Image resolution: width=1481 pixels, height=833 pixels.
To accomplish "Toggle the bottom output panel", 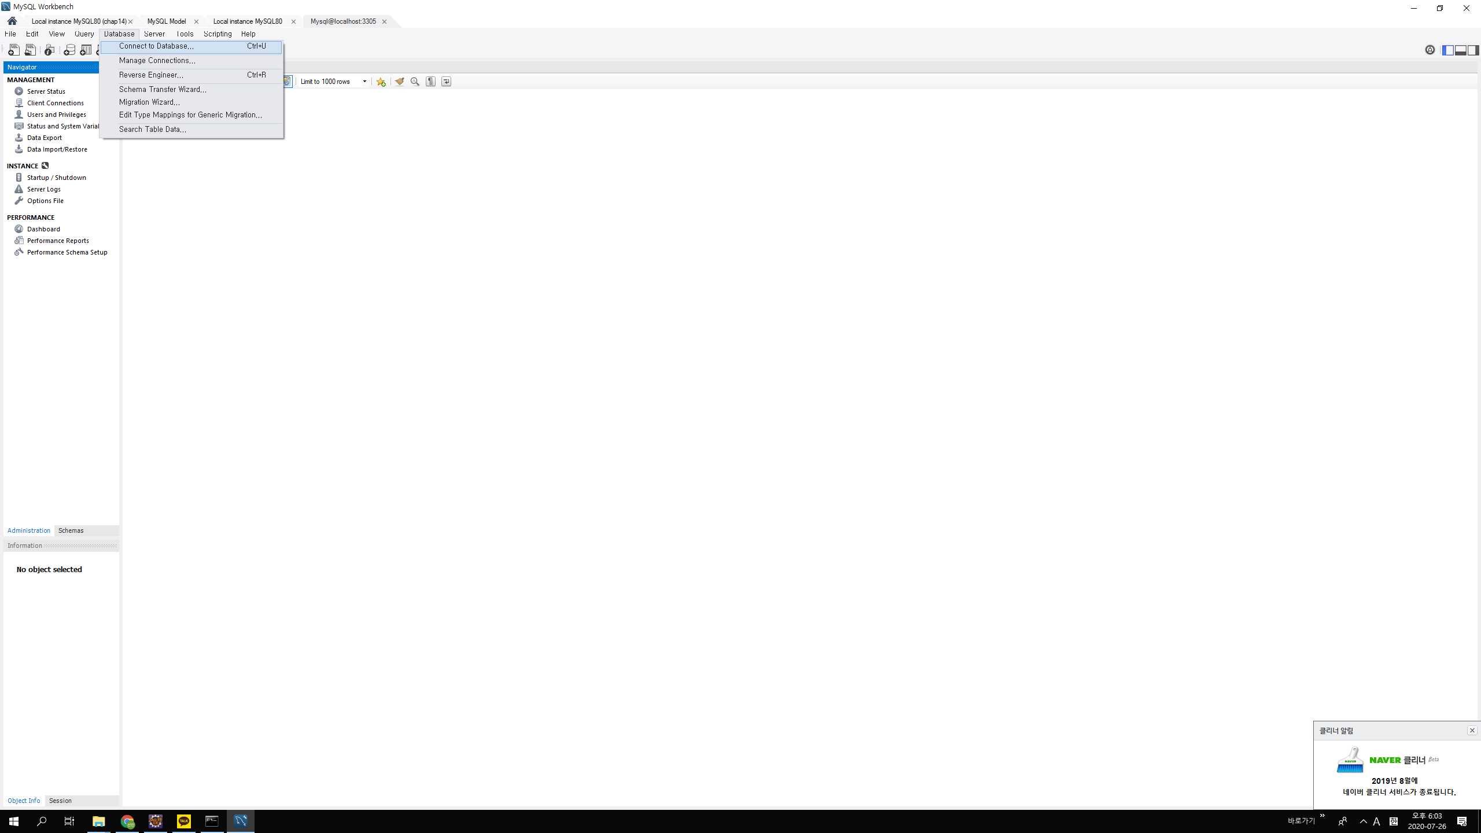I will 1460,50.
